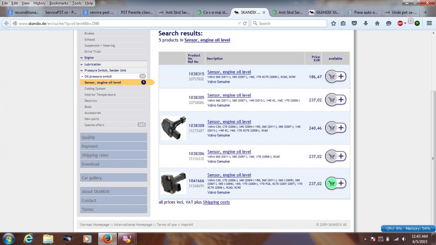Open Sensor, engine oil level category link
This screenshot has width=436, height=245.
[x=207, y=40]
